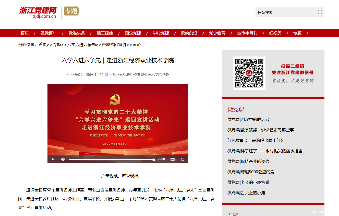Select 红视界 in navigation bar
Viewport: 339px width, 216px height.
coord(275,33)
